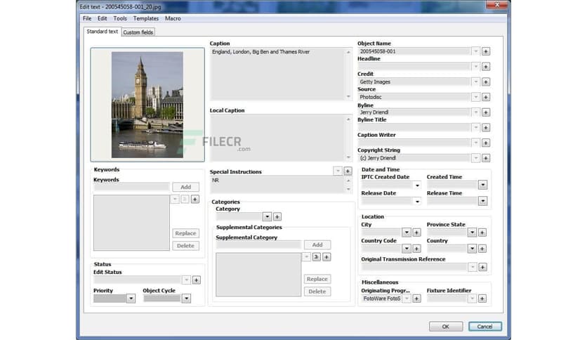The width and height of the screenshot is (587, 340).
Task: Click the plus button beside Supplemental Category list
Action: coord(327,257)
